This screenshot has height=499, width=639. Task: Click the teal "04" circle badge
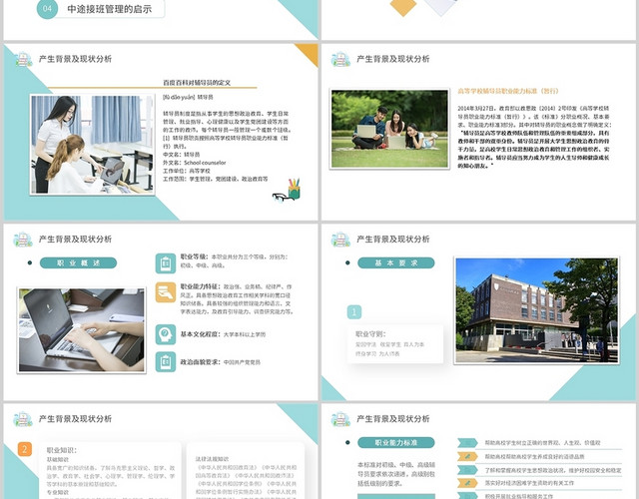(x=47, y=9)
